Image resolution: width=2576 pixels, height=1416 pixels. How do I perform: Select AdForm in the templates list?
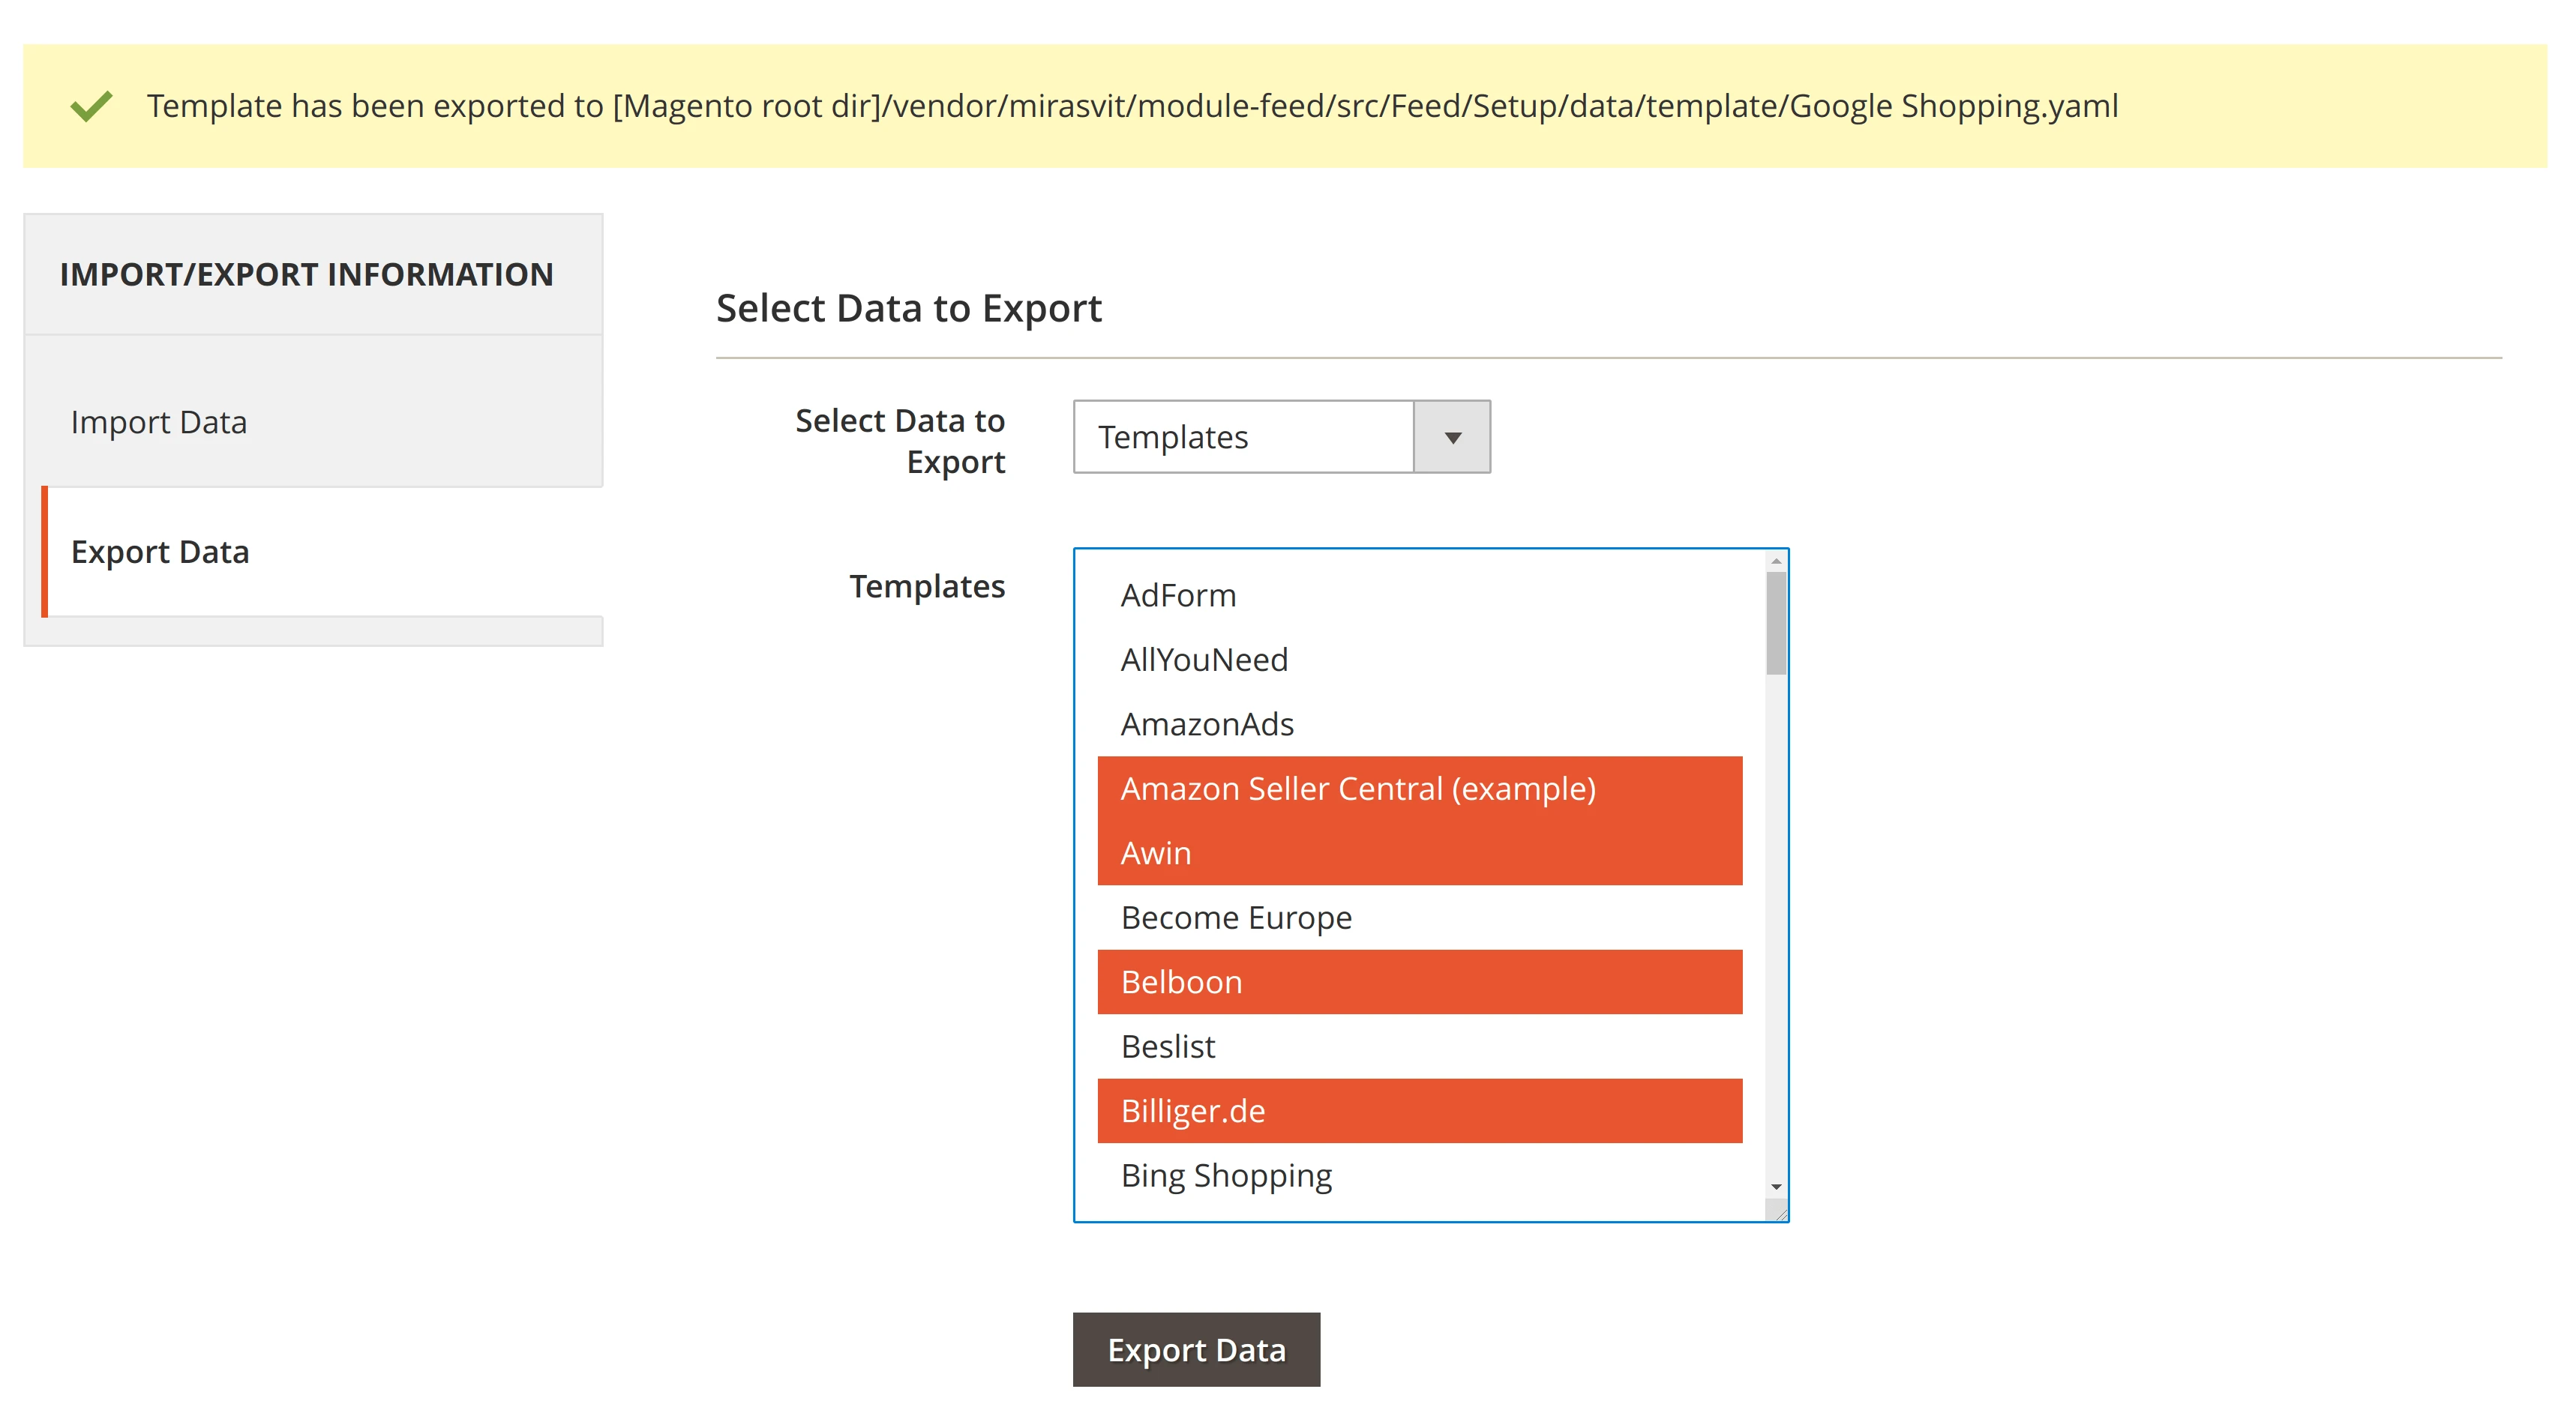tap(1178, 596)
